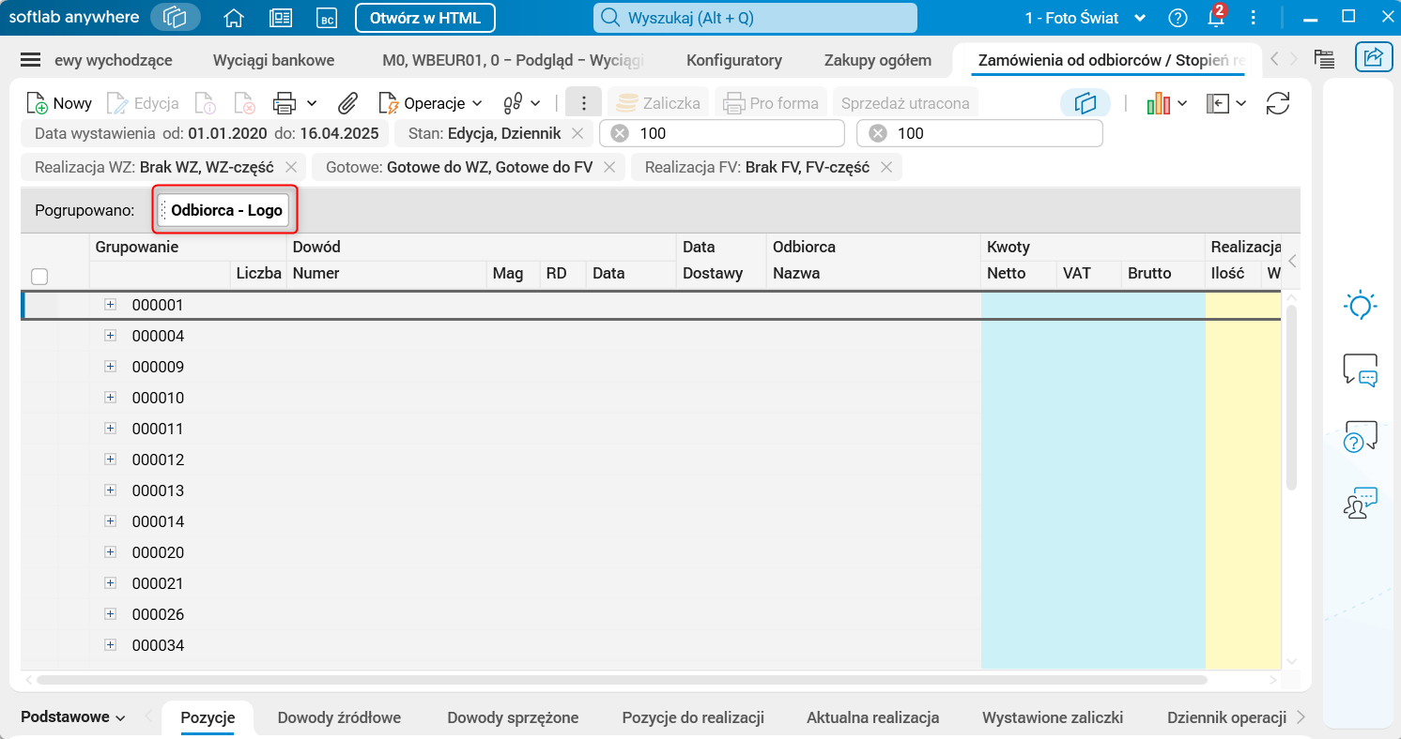Expand group 000009
Viewport: 1401px width, 739px height.
pyautogui.click(x=110, y=367)
